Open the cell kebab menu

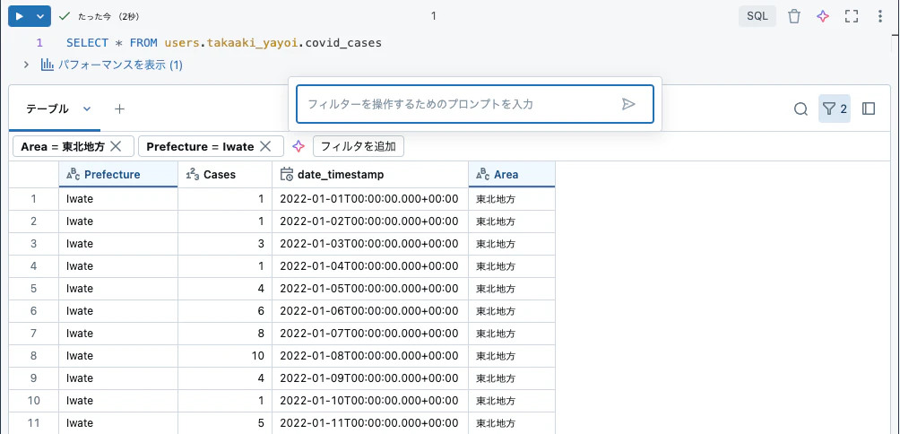point(880,16)
